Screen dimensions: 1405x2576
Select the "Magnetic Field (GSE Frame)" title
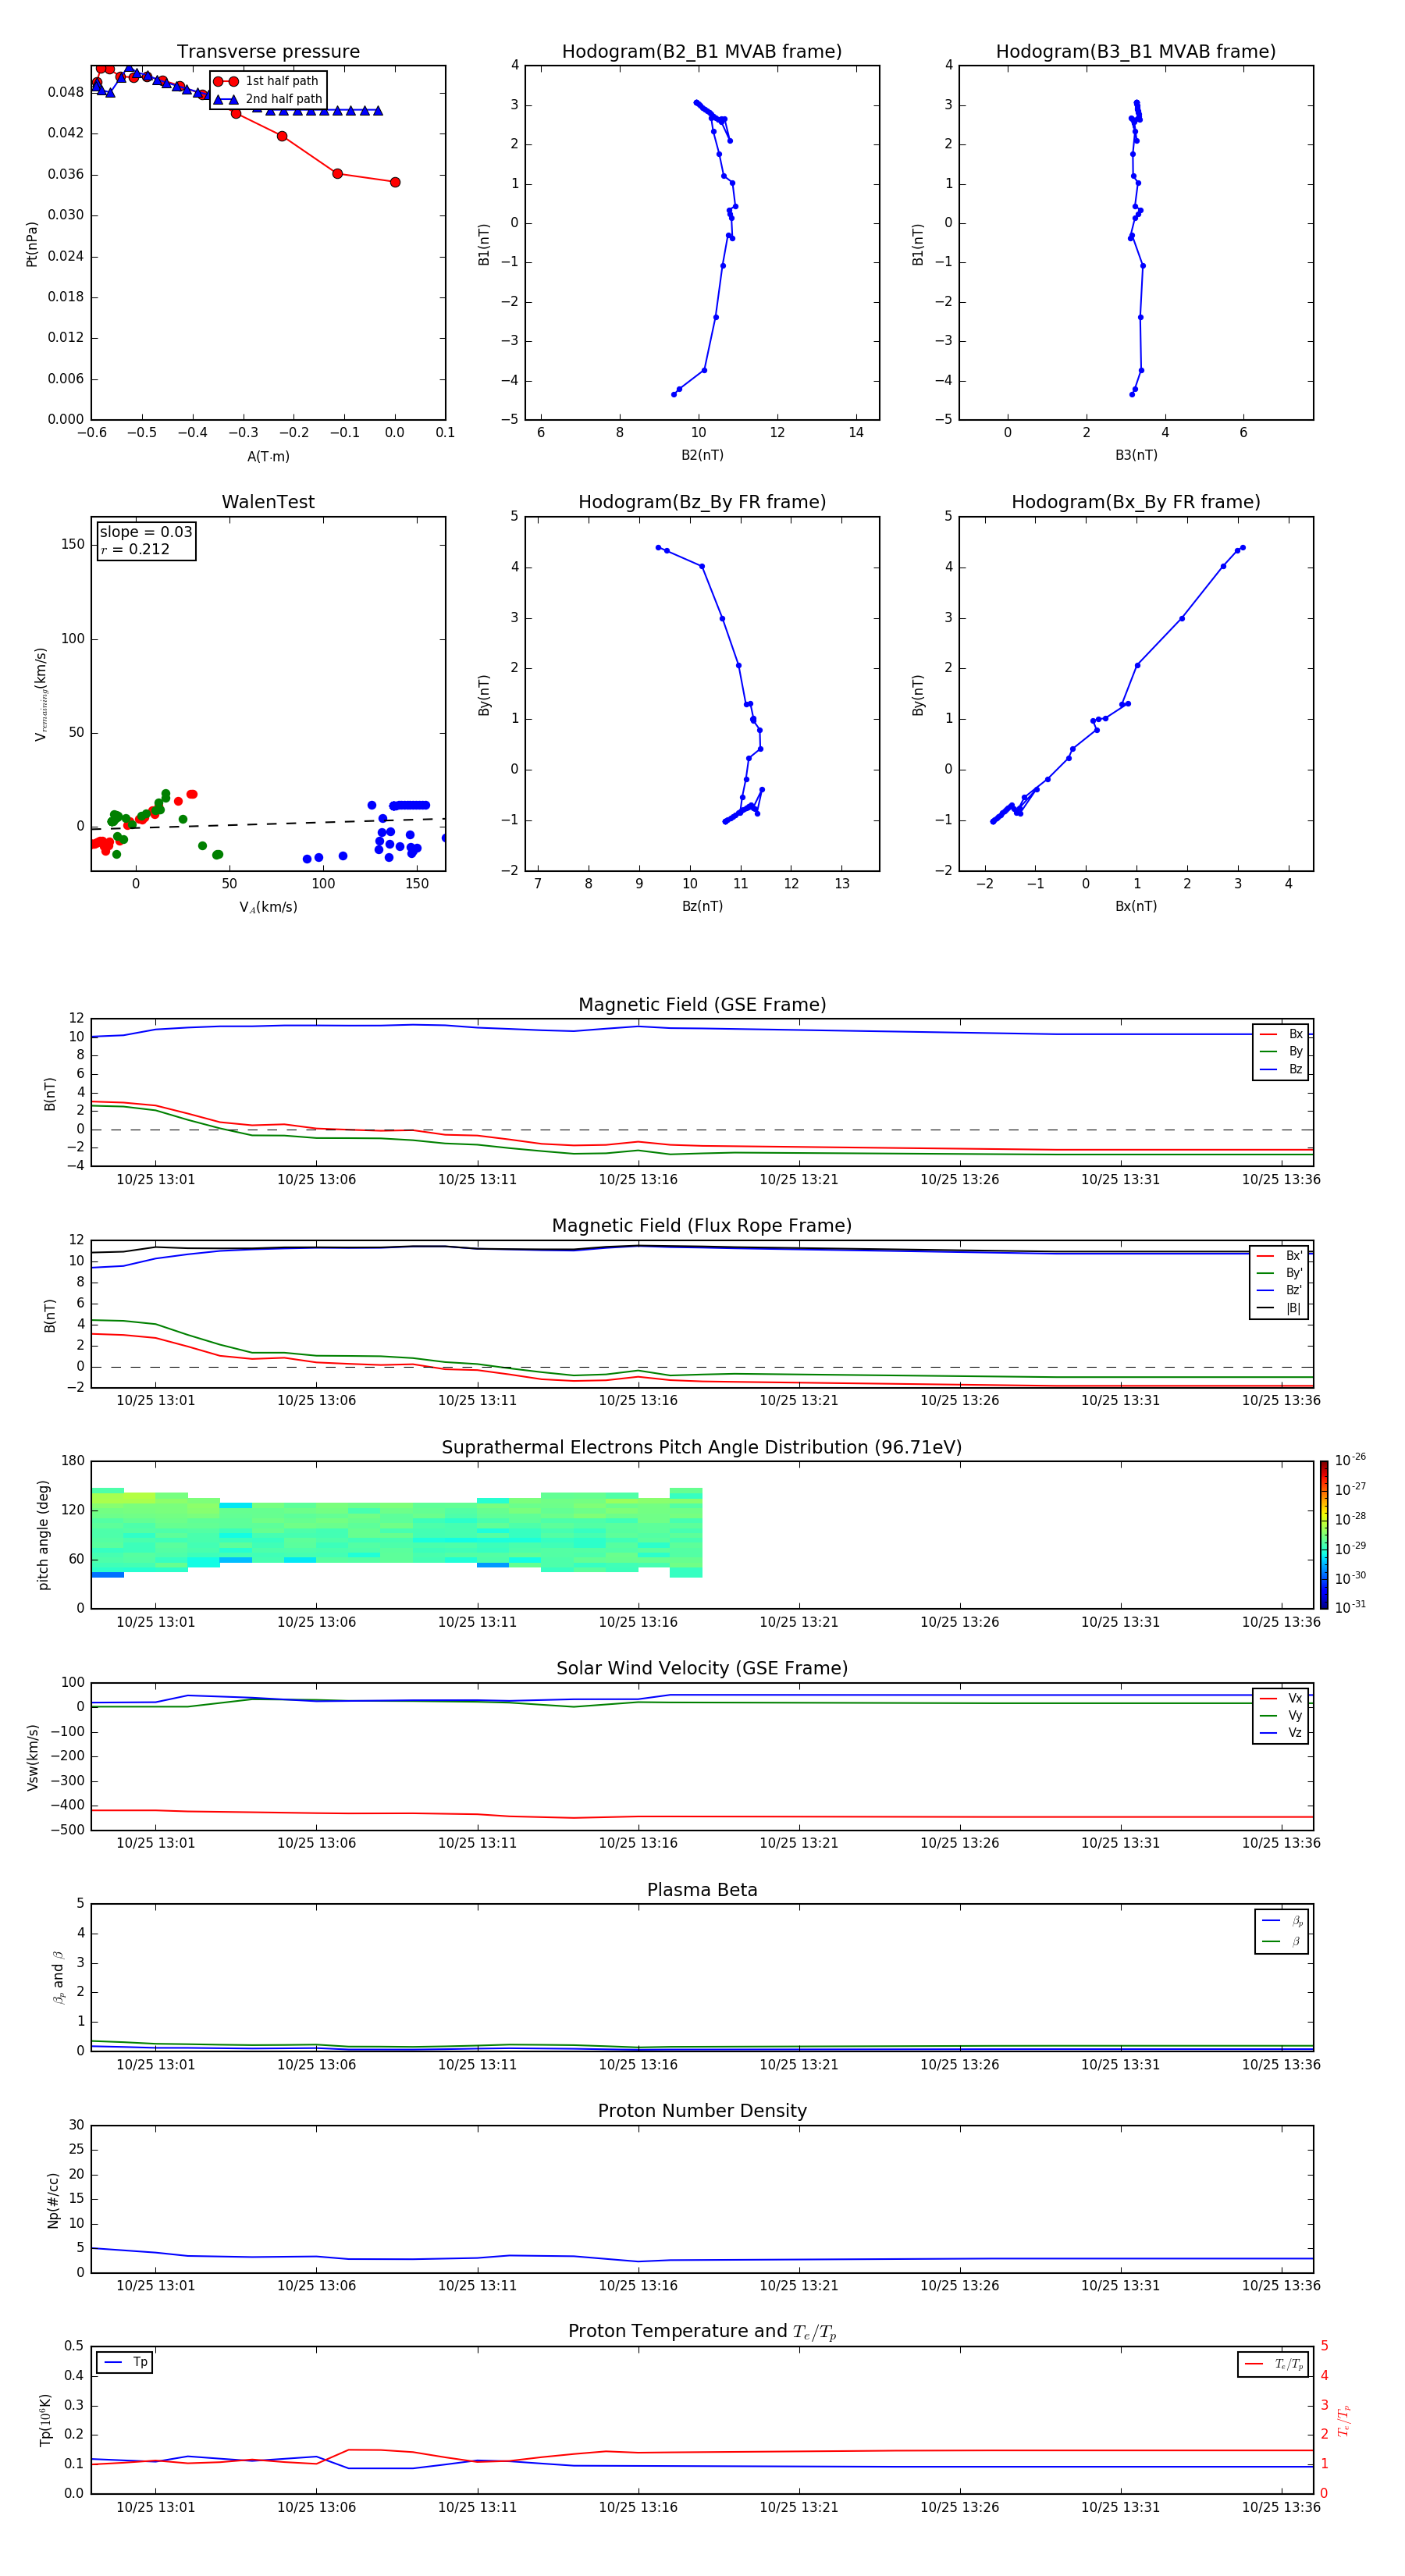click(702, 1005)
